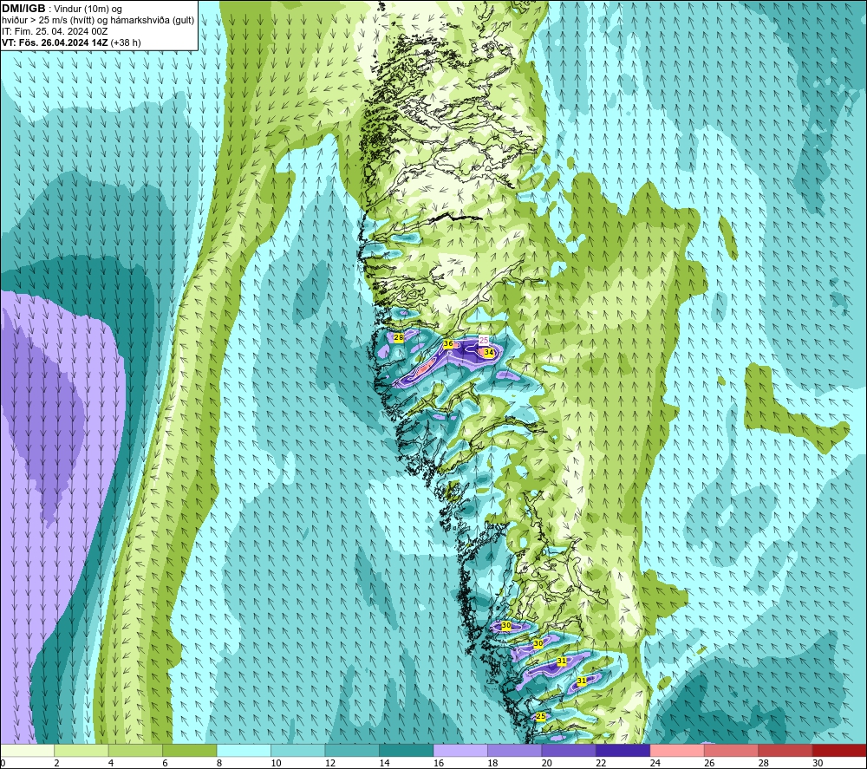
Task: Click the white-boxed "25" gust contour label
Action: pyautogui.click(x=484, y=341)
